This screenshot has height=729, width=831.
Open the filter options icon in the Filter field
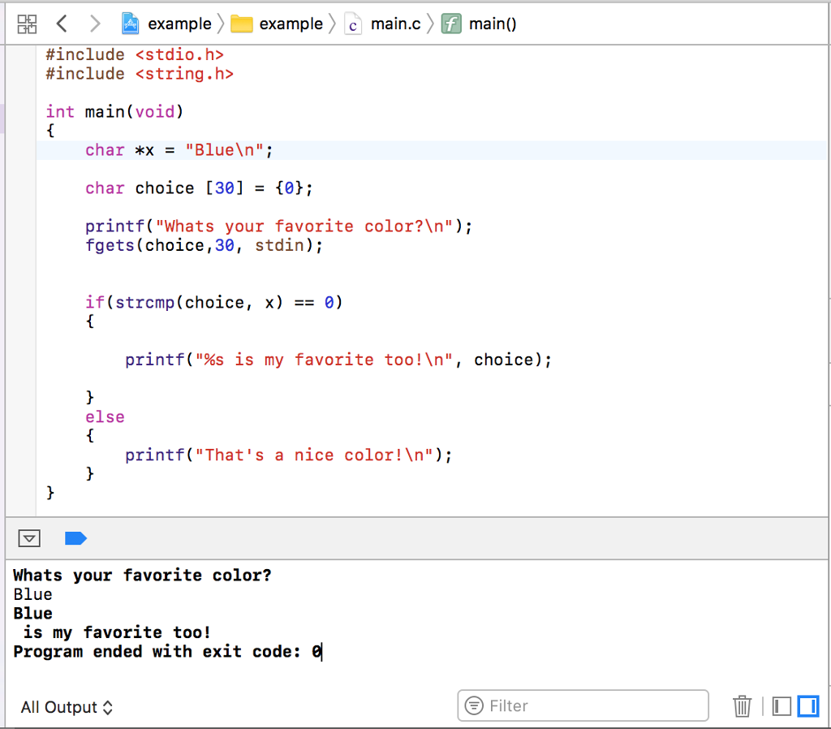[474, 705]
